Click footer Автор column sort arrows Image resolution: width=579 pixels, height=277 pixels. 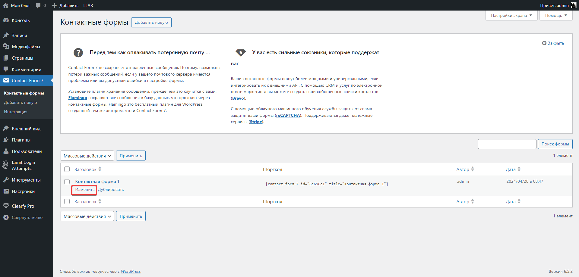click(473, 201)
